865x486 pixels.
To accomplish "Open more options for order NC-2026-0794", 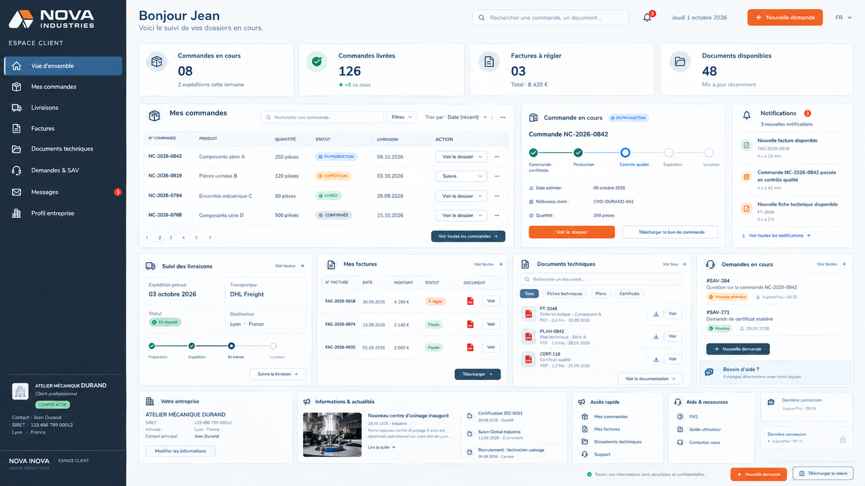I will pos(497,196).
